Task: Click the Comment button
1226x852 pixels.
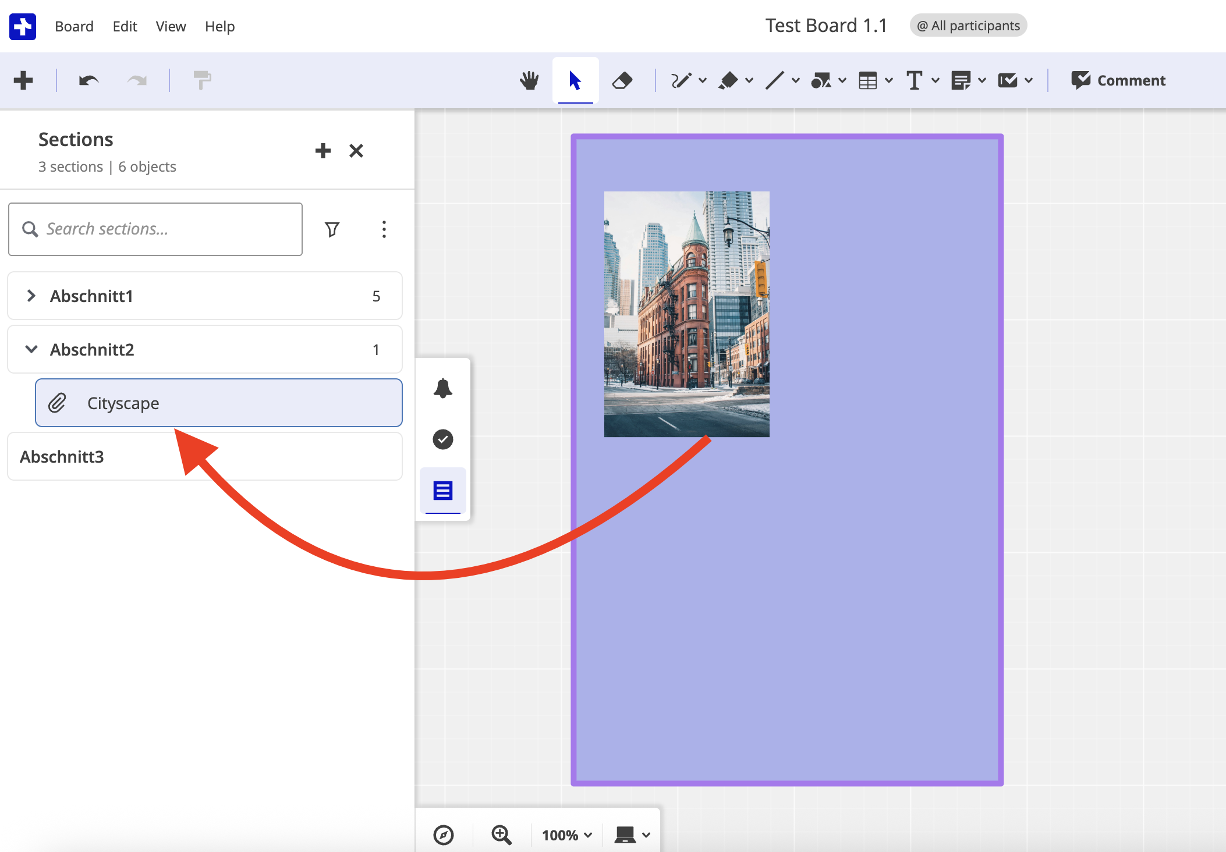Action: pos(1118,80)
